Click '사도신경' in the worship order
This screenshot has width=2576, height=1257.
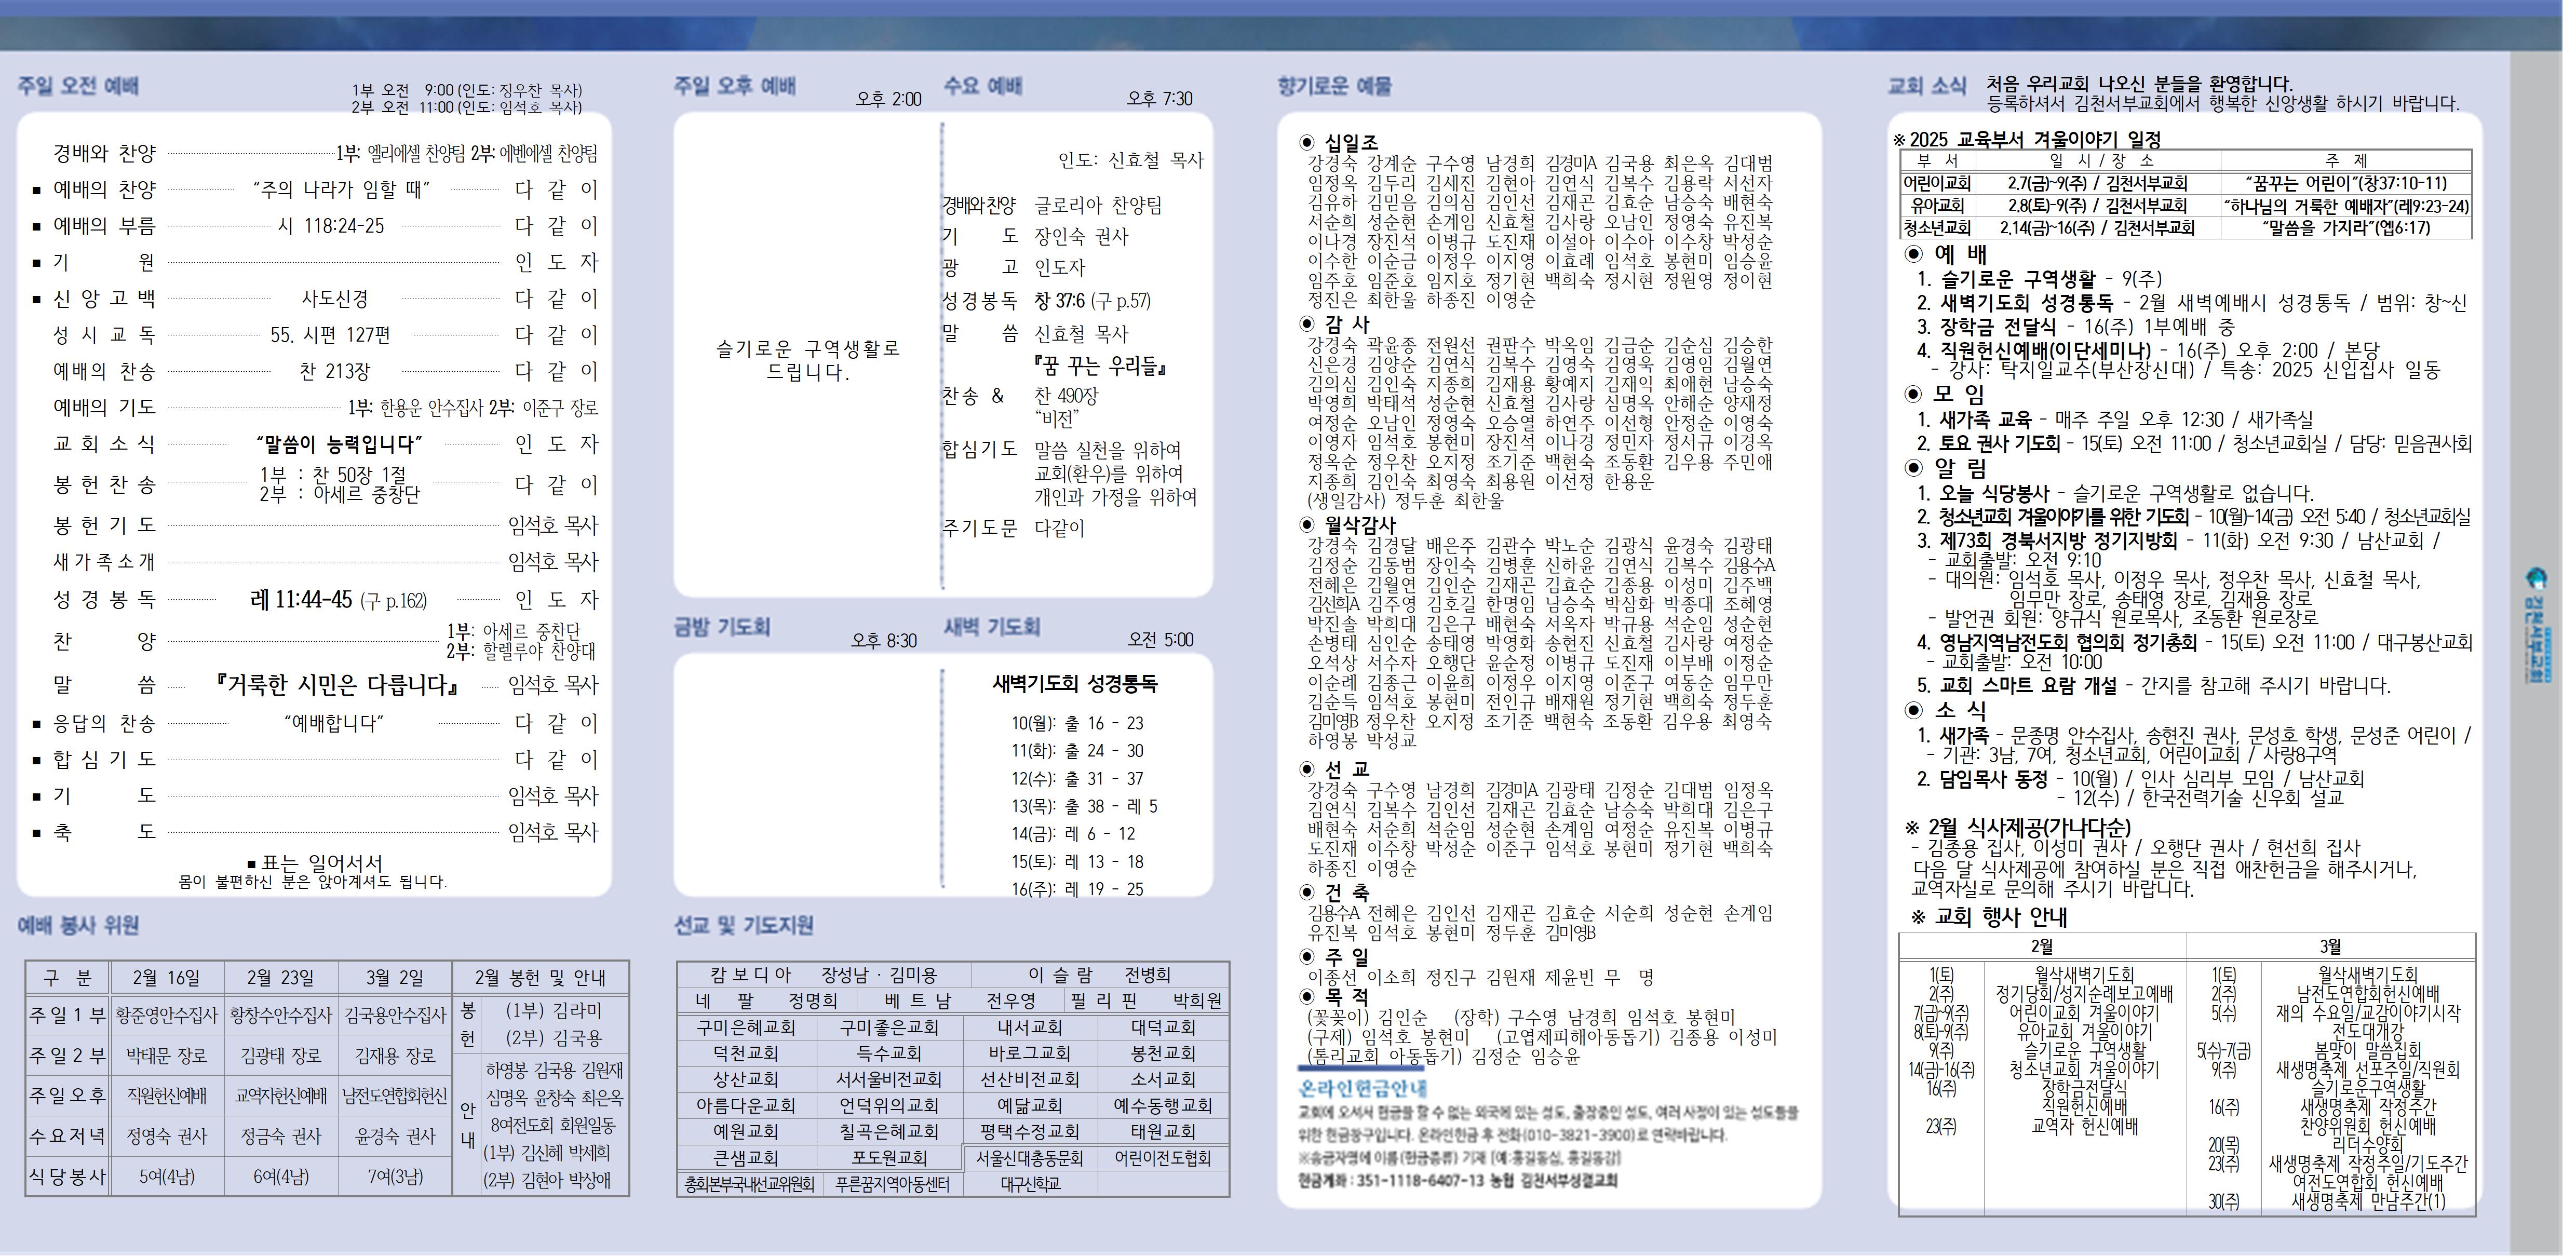(x=335, y=299)
